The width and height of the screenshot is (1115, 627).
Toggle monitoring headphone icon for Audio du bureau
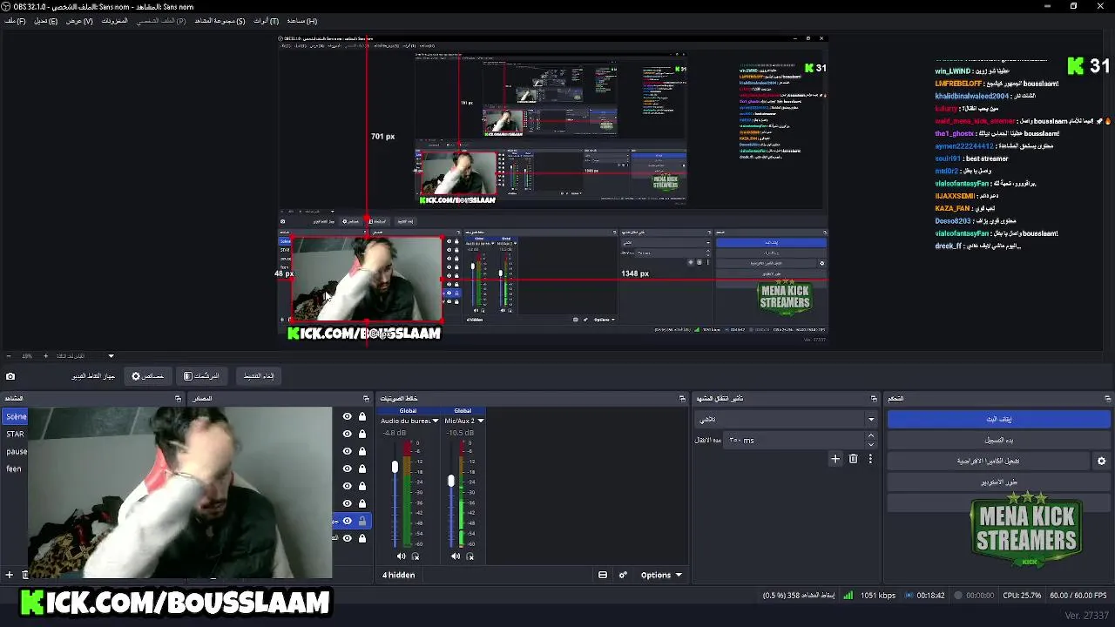[416, 556]
